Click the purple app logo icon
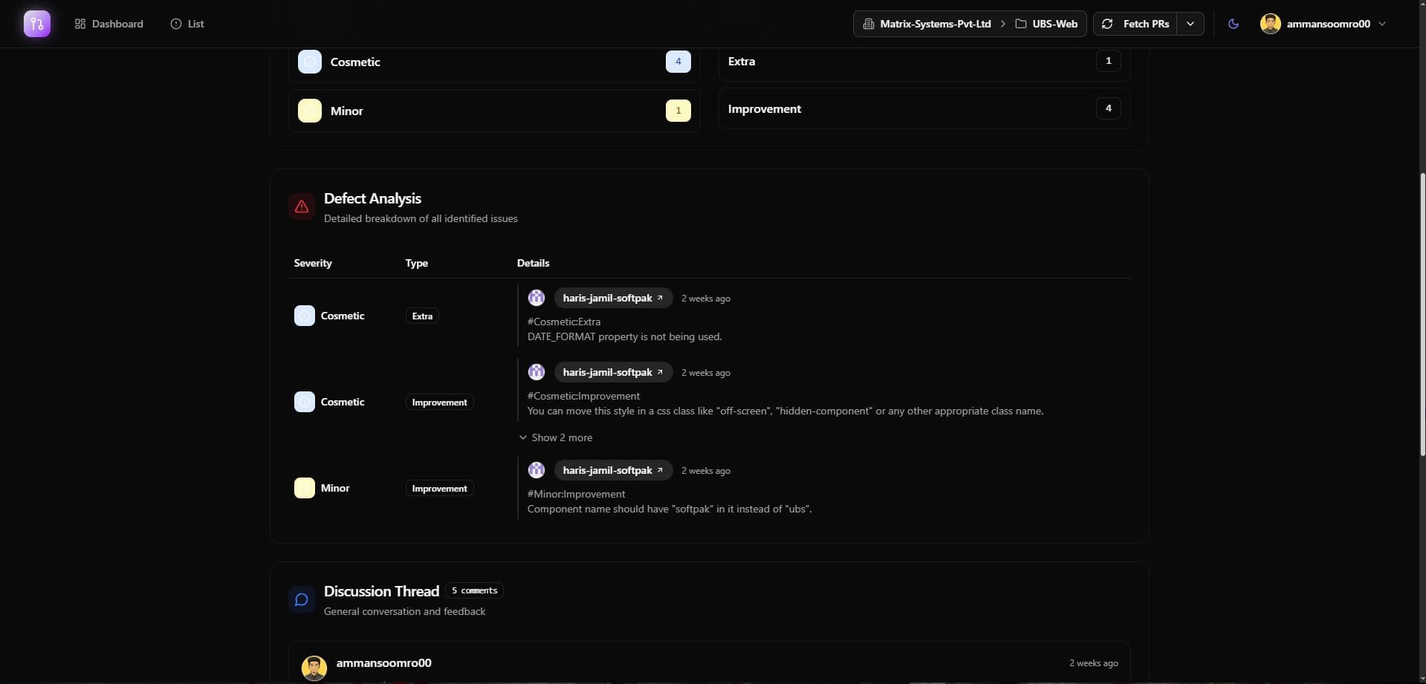The width and height of the screenshot is (1426, 684). [37, 24]
